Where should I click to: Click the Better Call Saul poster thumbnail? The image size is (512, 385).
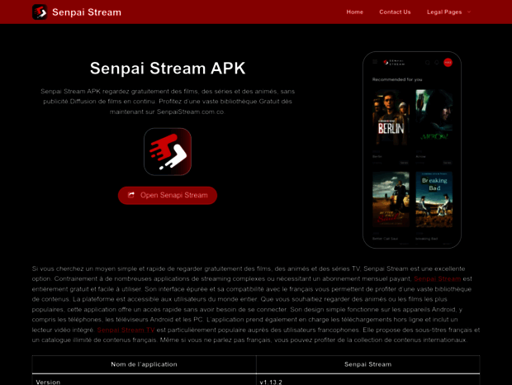(x=391, y=199)
